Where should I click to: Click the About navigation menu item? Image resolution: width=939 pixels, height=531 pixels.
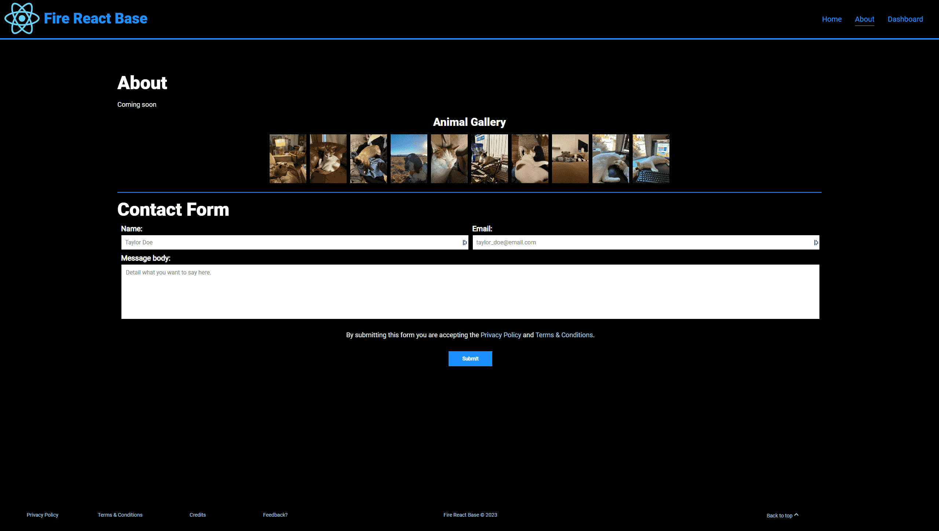[864, 19]
